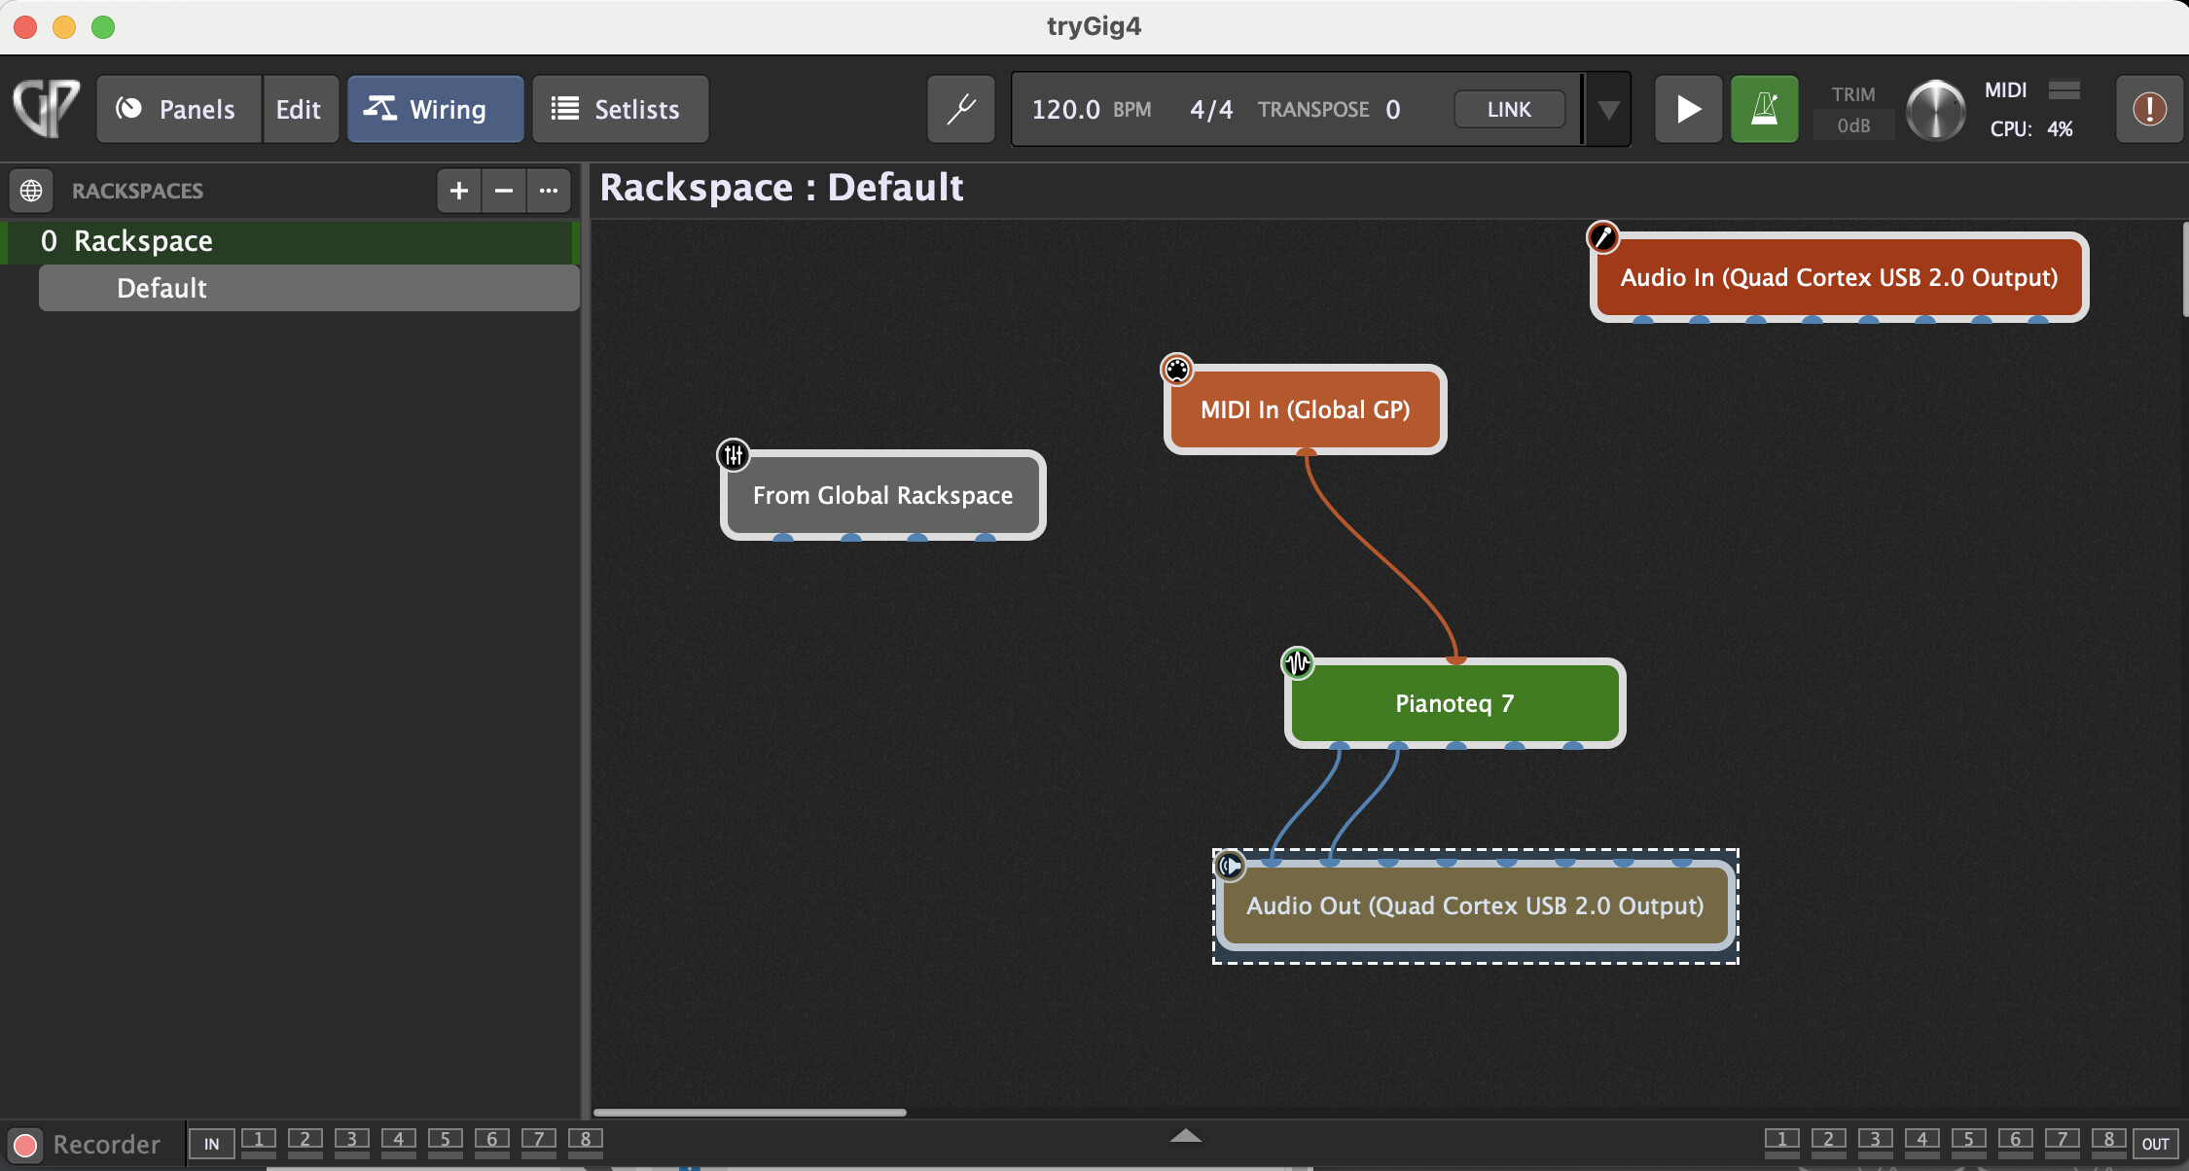Click the Edit button
Viewport: 2189px width, 1171px height.
pyautogui.click(x=299, y=109)
